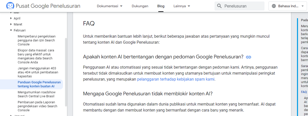
Task: Open the Dokumentasi dropdown menu
Action: click(x=110, y=6)
